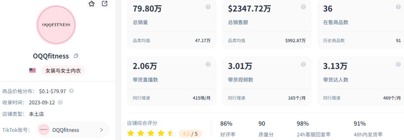Show help icon for 总销售额

tap(303, 7)
